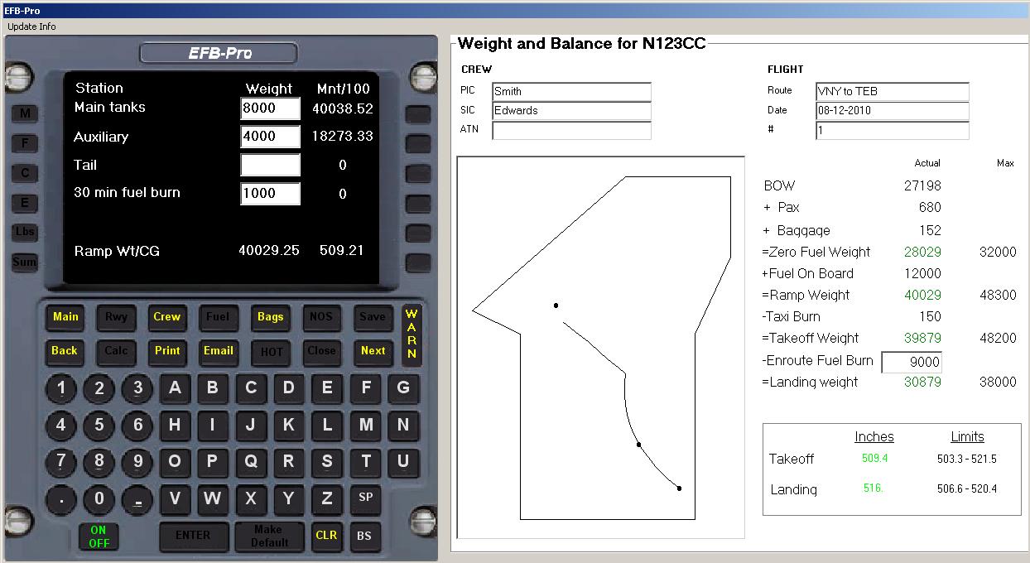Click the flight number # field
The width and height of the screenshot is (1030, 563).
tap(893, 130)
